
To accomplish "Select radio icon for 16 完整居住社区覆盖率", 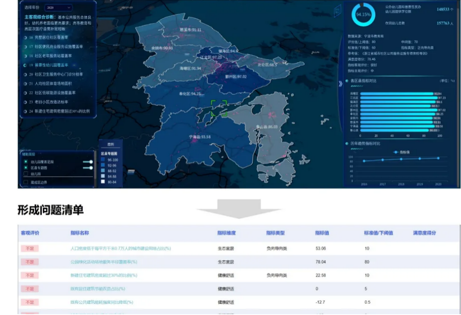I will pyautogui.click(x=25, y=38).
